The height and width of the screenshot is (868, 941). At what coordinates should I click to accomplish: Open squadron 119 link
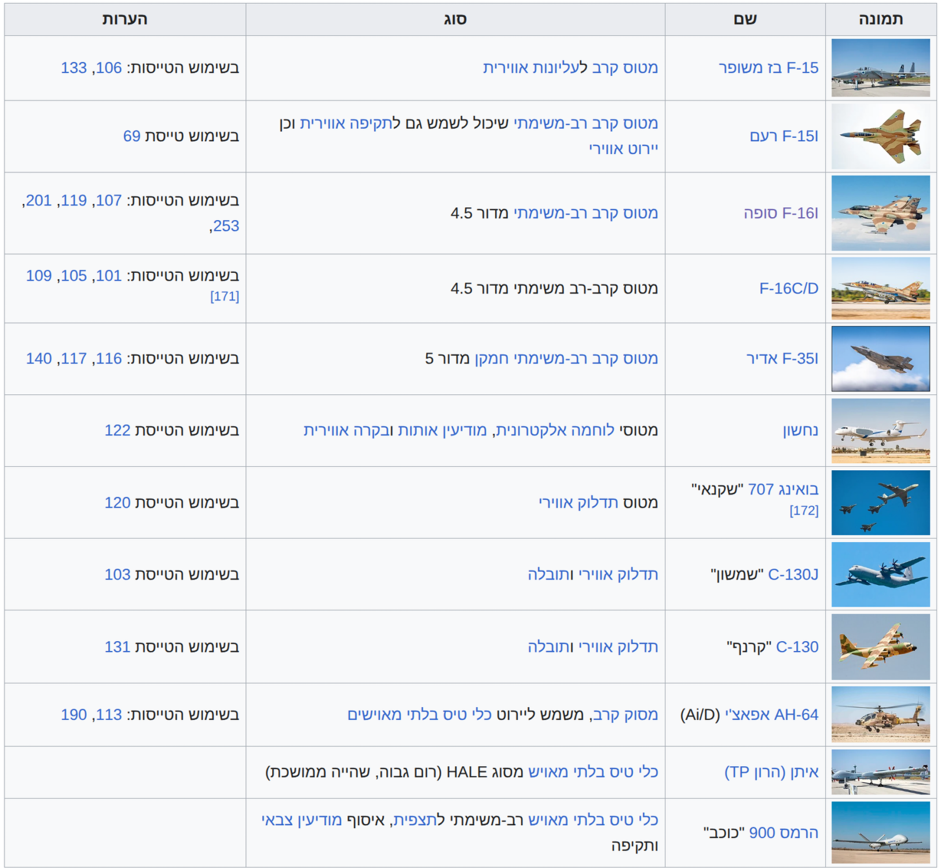(x=74, y=200)
